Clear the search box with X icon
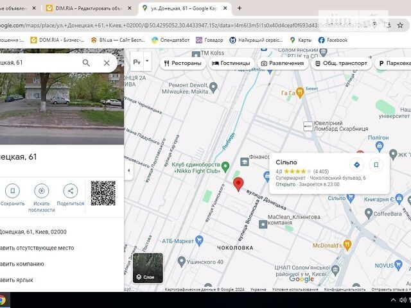Screen dimensions: 411x308 pos(107,63)
